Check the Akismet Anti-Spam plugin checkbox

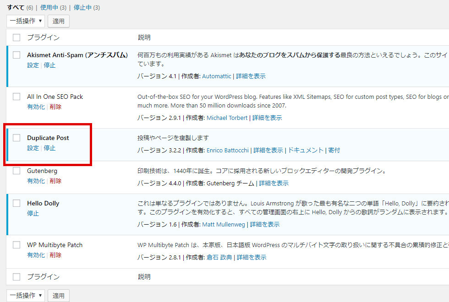[16, 55]
